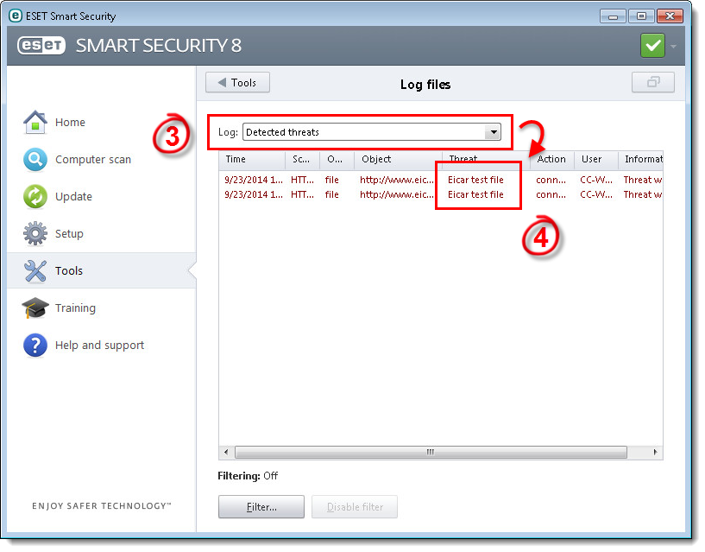Select Setup in the sidebar
The height and width of the screenshot is (552, 705).
(x=69, y=234)
